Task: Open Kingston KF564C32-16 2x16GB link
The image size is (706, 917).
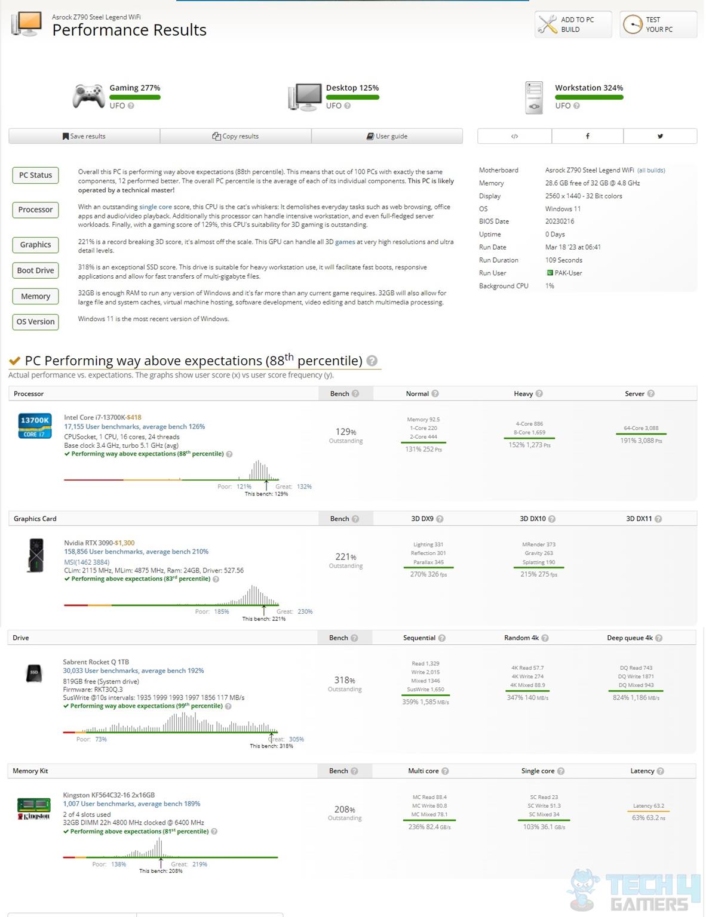Action: [109, 795]
